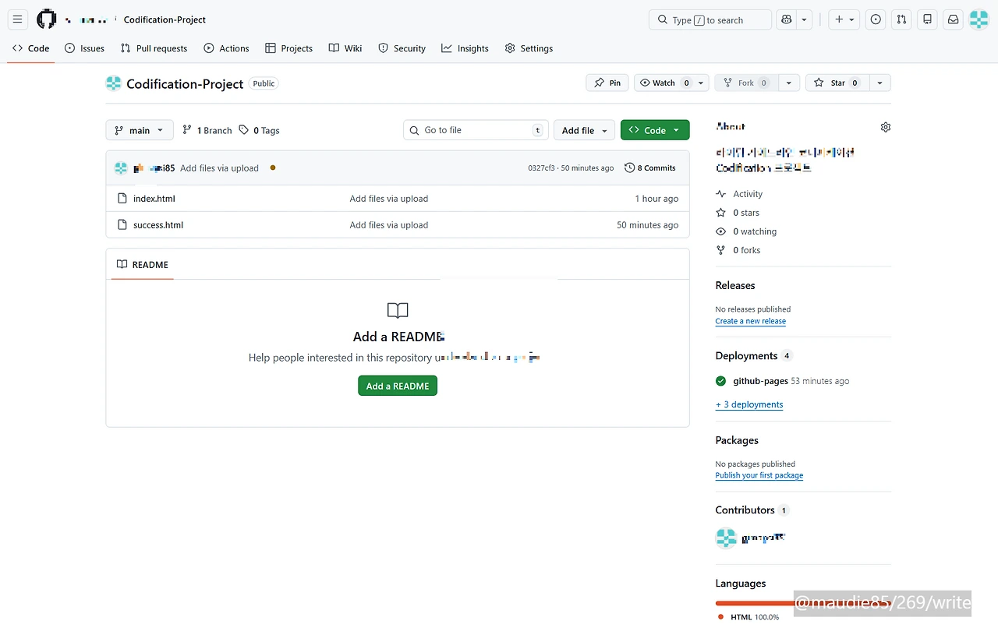Open commit message in success.html row

pyautogui.click(x=389, y=225)
